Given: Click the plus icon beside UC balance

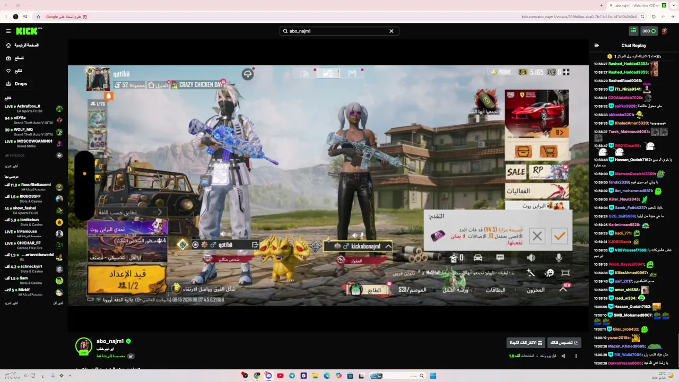Looking at the screenshot, I should [566, 72].
